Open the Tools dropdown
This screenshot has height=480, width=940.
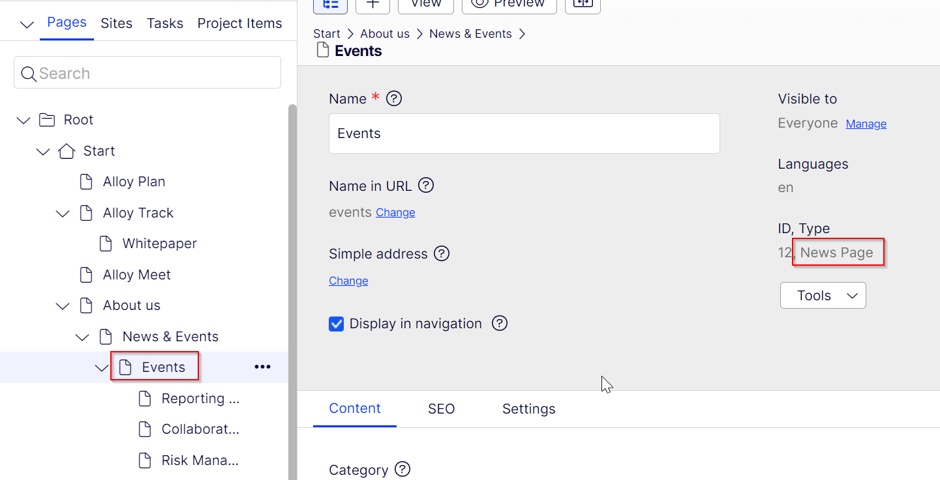pos(823,296)
